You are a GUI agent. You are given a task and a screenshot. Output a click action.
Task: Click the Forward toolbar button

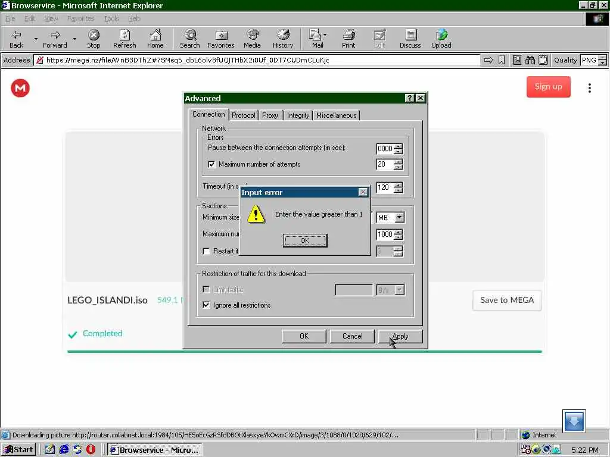pos(55,39)
